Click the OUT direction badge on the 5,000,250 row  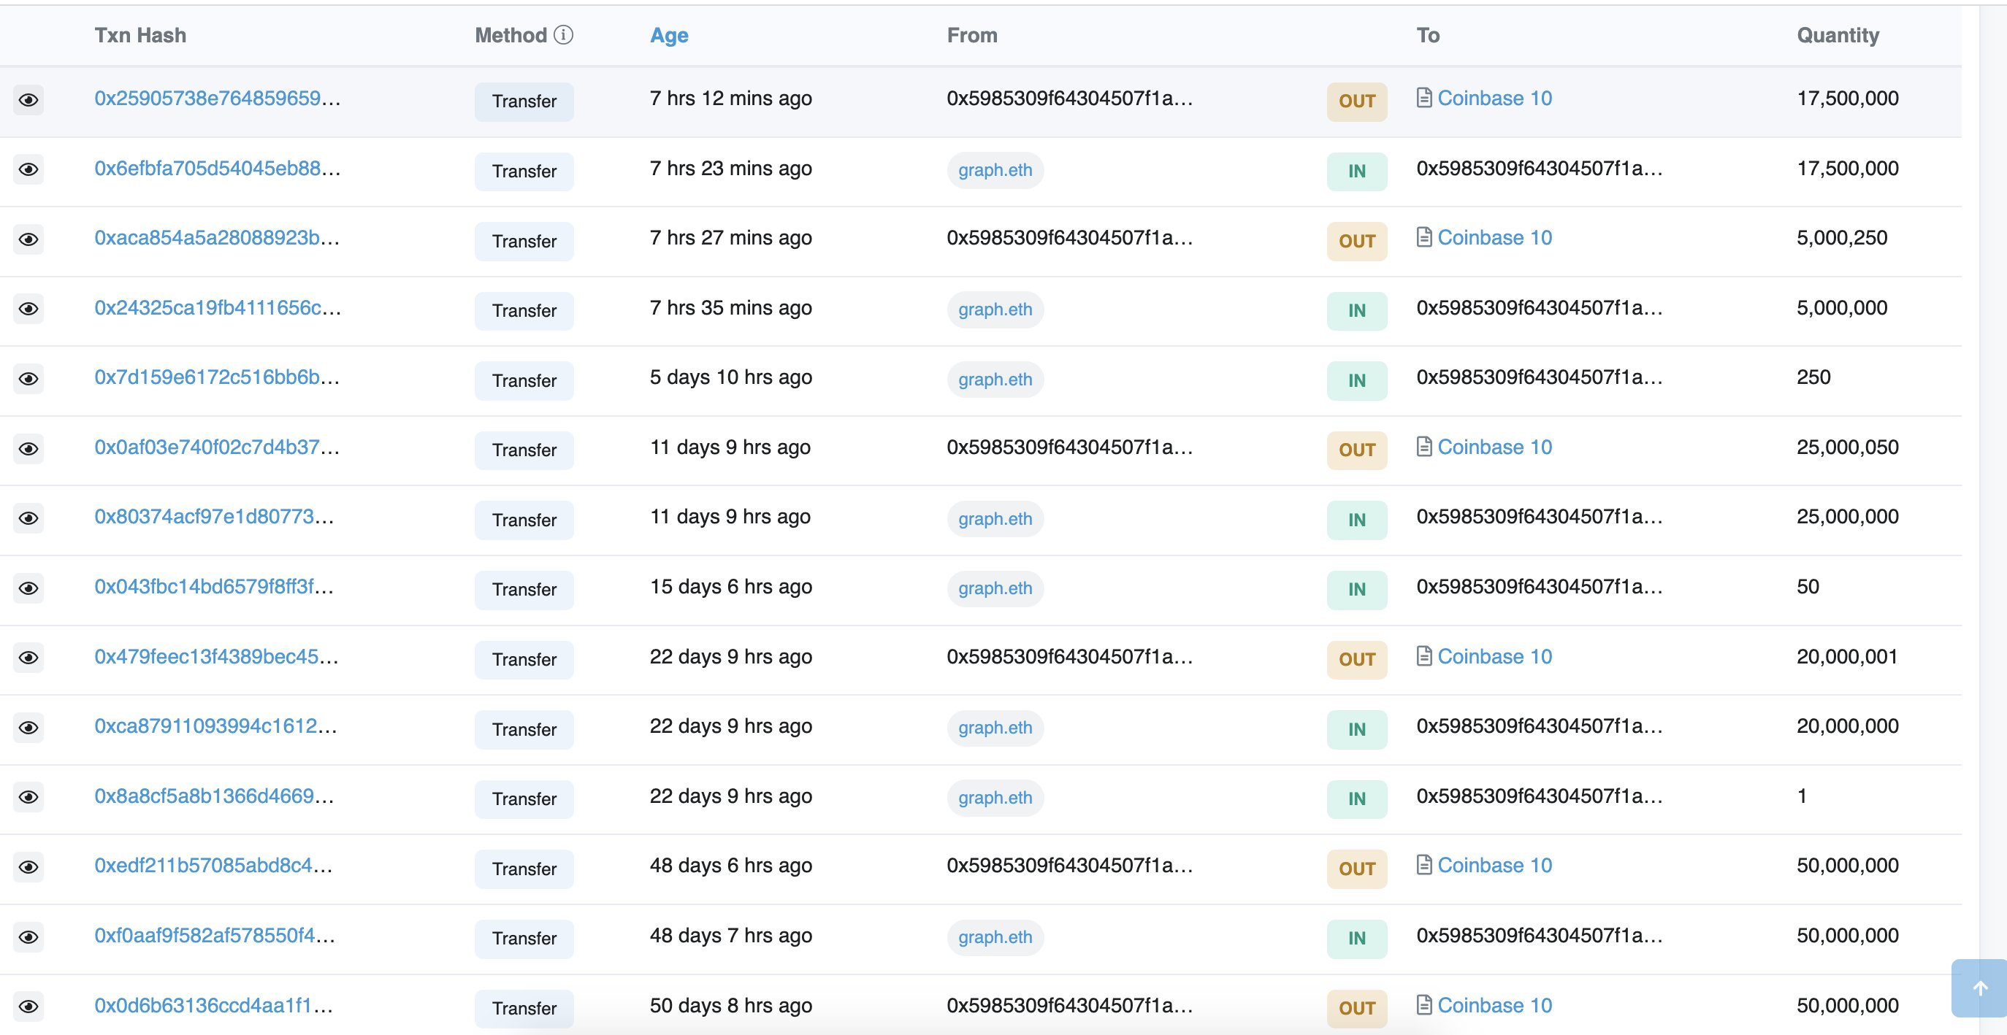pos(1356,241)
